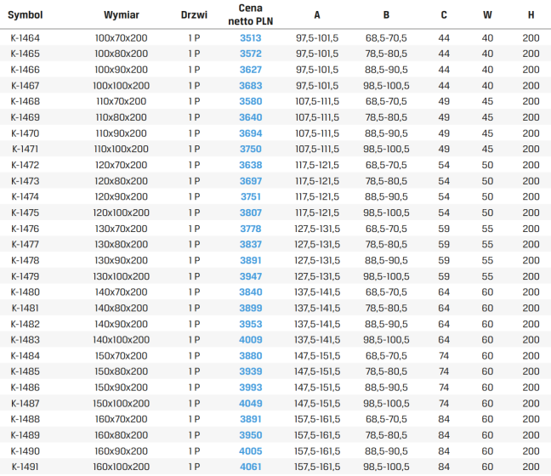Viewport: 551px width, 476px height.
Task: Select symbol K-1490
Action: tap(25, 451)
